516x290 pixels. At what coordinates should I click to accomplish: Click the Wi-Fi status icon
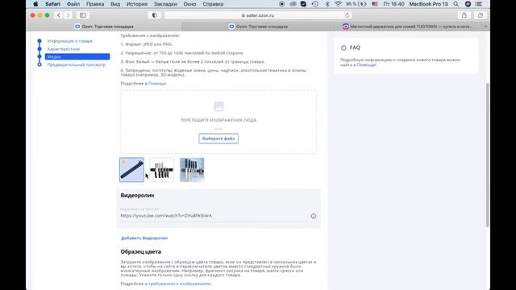coord(338,4)
